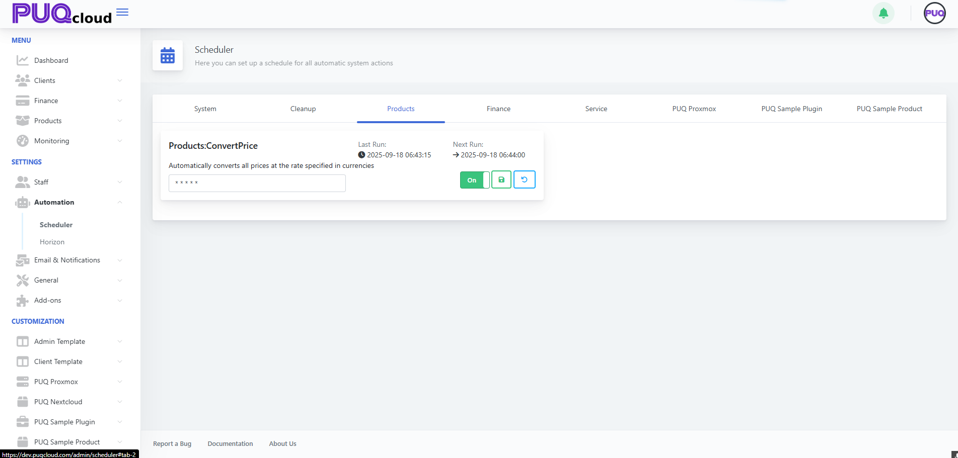Image resolution: width=958 pixels, height=458 pixels.
Task: Click the Finance card icon
Action: [23, 101]
